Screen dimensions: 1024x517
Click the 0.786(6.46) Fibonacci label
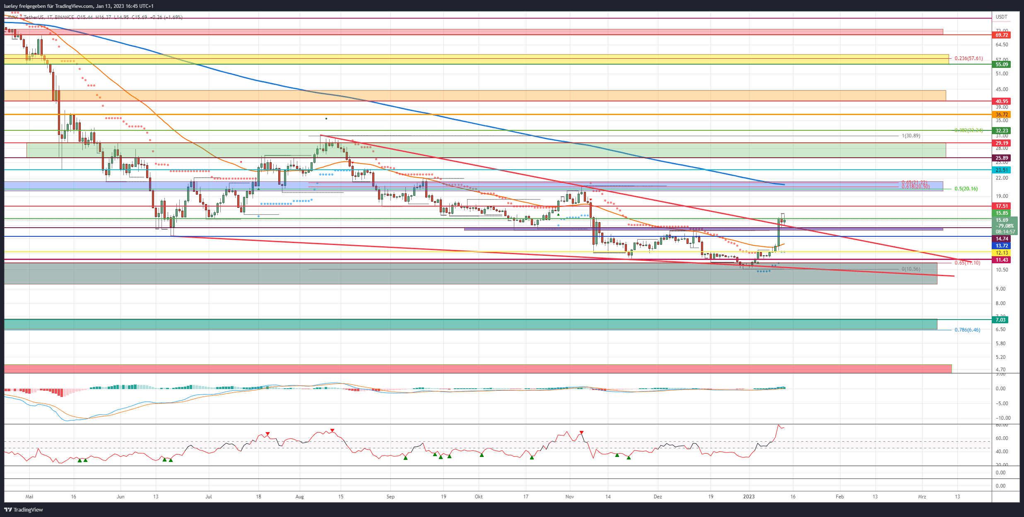967,330
